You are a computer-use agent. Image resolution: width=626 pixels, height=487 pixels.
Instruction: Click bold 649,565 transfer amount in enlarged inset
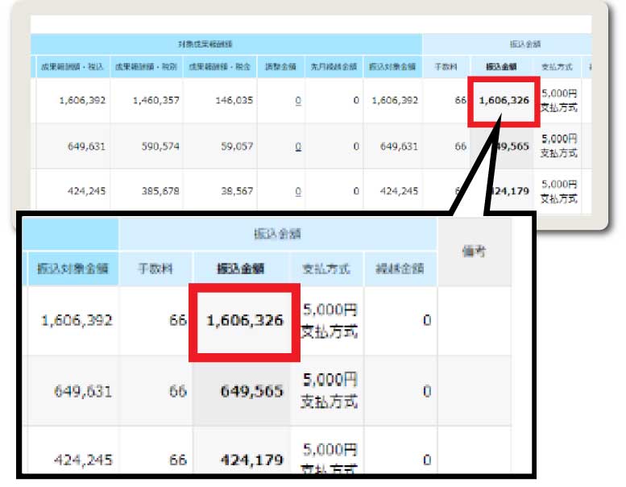251,391
